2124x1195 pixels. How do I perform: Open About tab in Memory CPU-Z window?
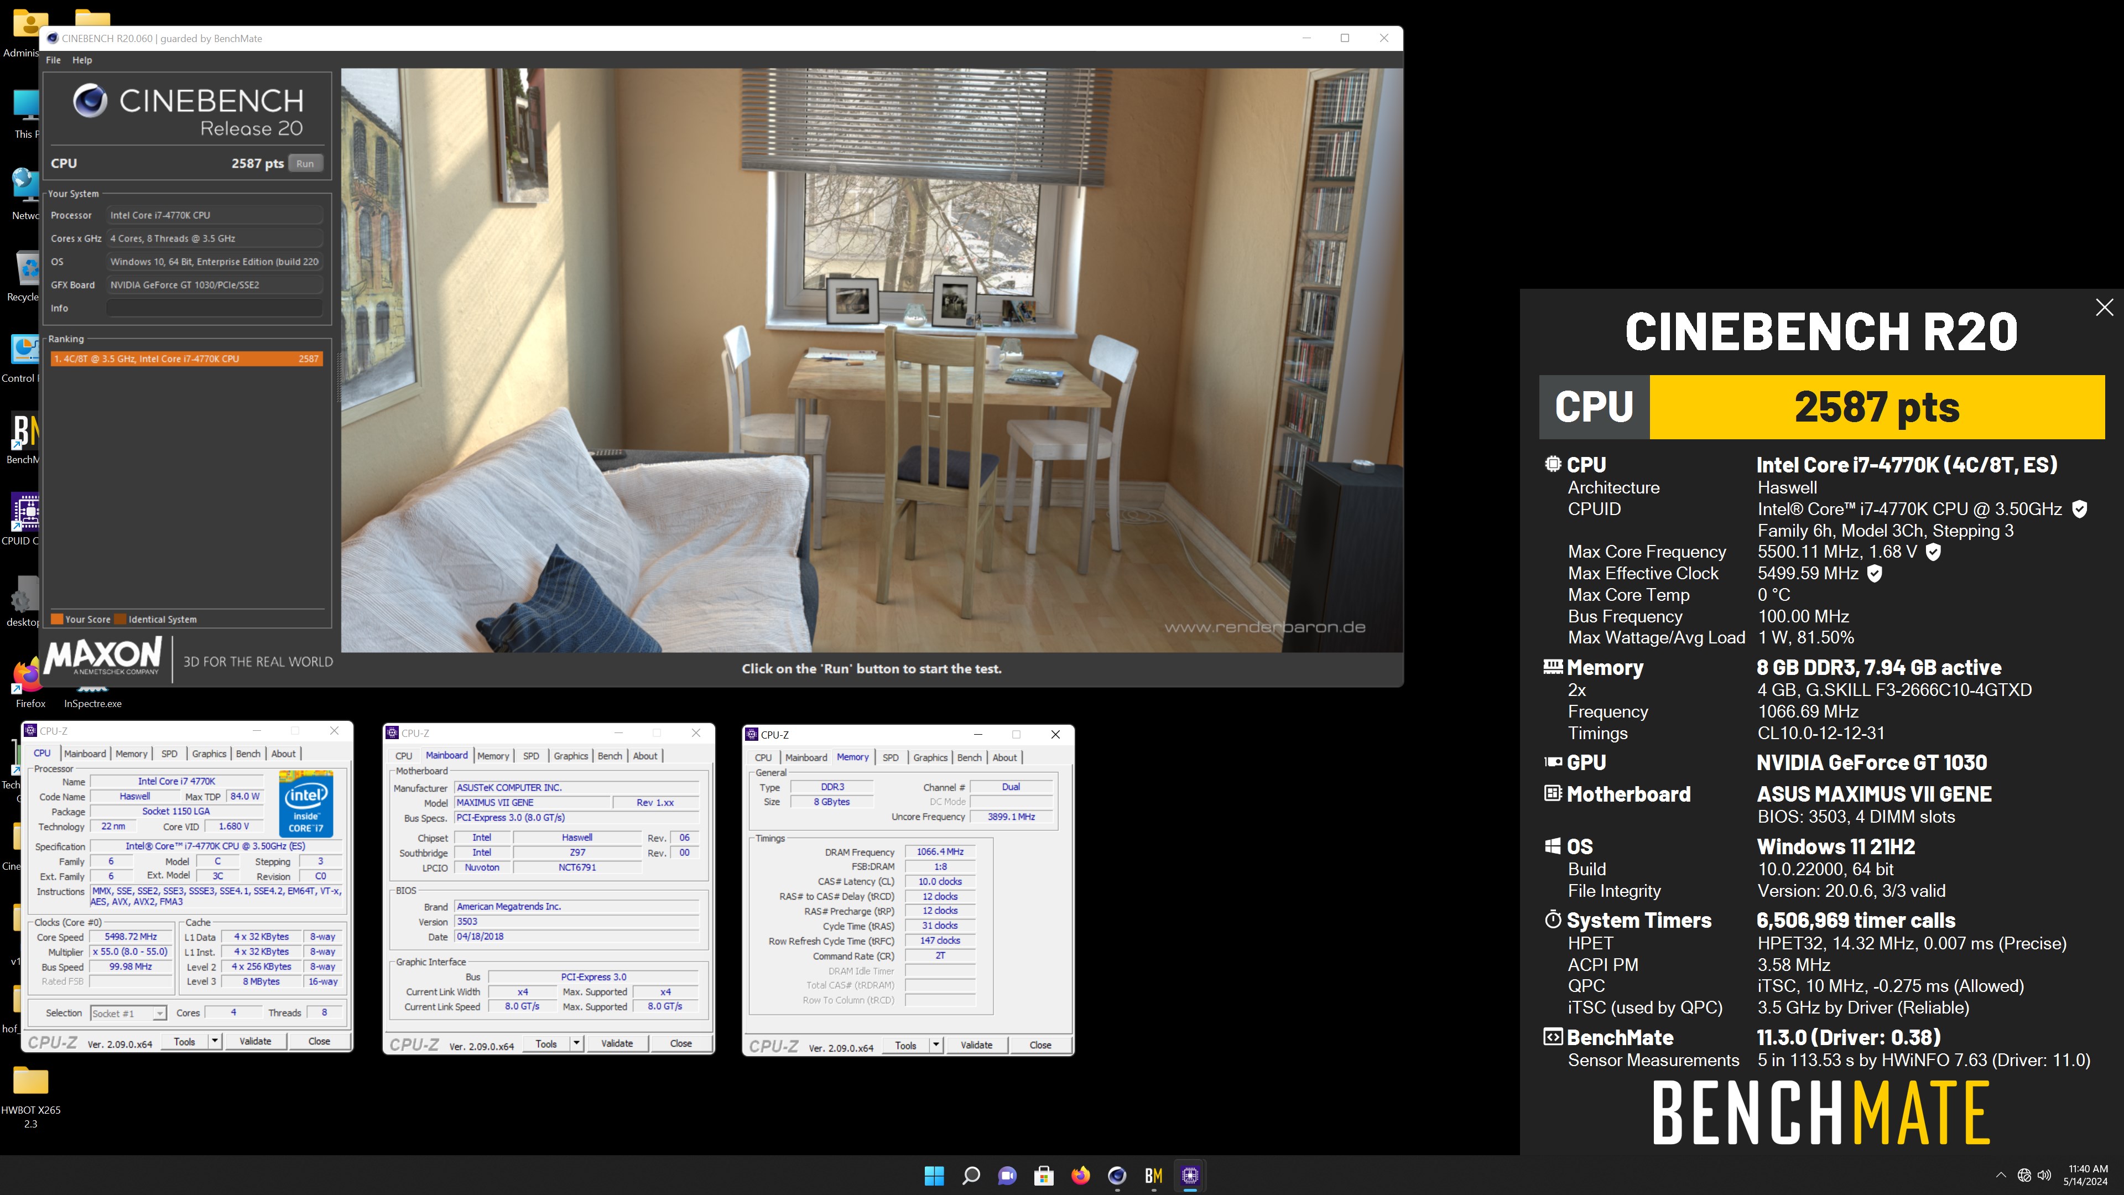click(1004, 758)
